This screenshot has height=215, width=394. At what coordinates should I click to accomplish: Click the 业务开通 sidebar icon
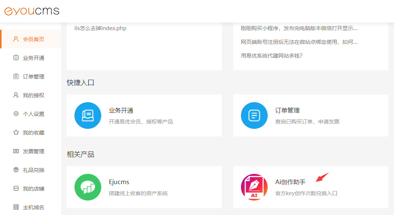pyautogui.click(x=16, y=58)
